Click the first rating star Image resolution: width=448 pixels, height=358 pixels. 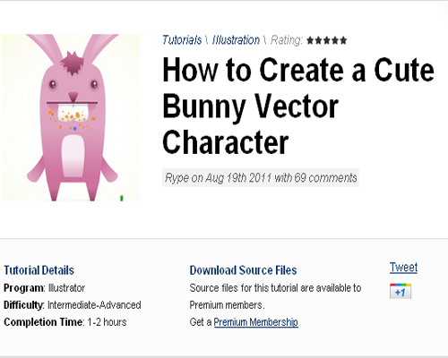[310, 40]
